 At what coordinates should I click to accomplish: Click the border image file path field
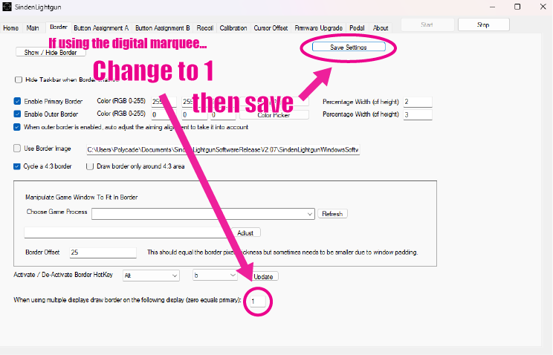223,149
